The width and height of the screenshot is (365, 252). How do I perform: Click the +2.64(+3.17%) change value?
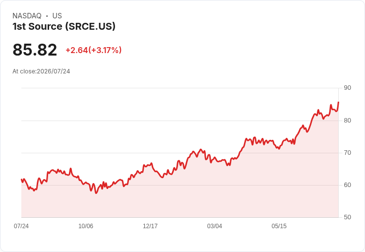[x=94, y=50]
